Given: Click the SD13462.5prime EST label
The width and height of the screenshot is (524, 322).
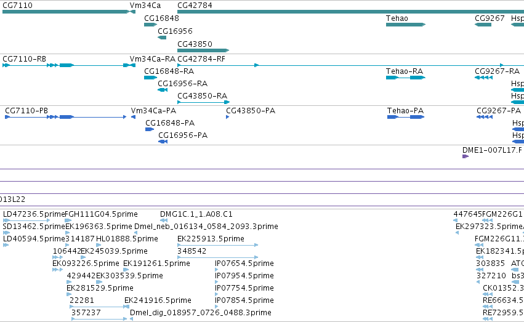Looking at the screenshot, I should click(x=34, y=227).
